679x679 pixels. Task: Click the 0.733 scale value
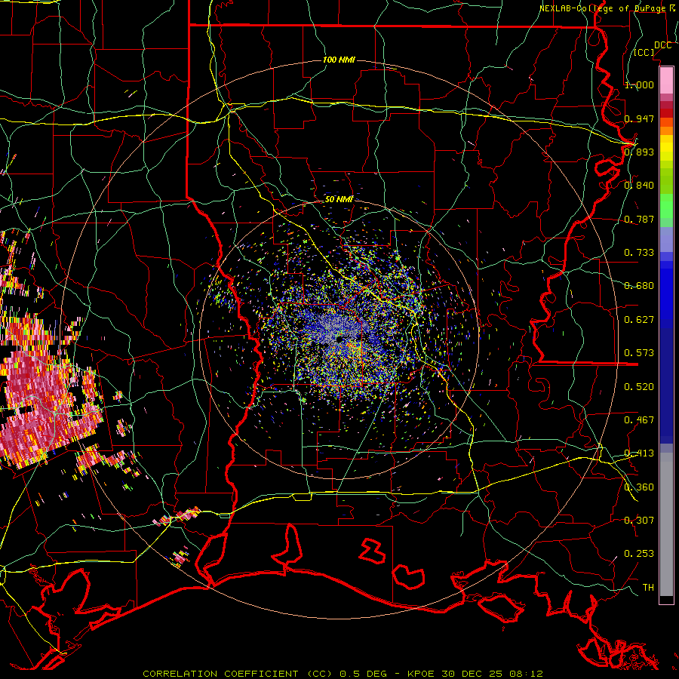click(639, 253)
